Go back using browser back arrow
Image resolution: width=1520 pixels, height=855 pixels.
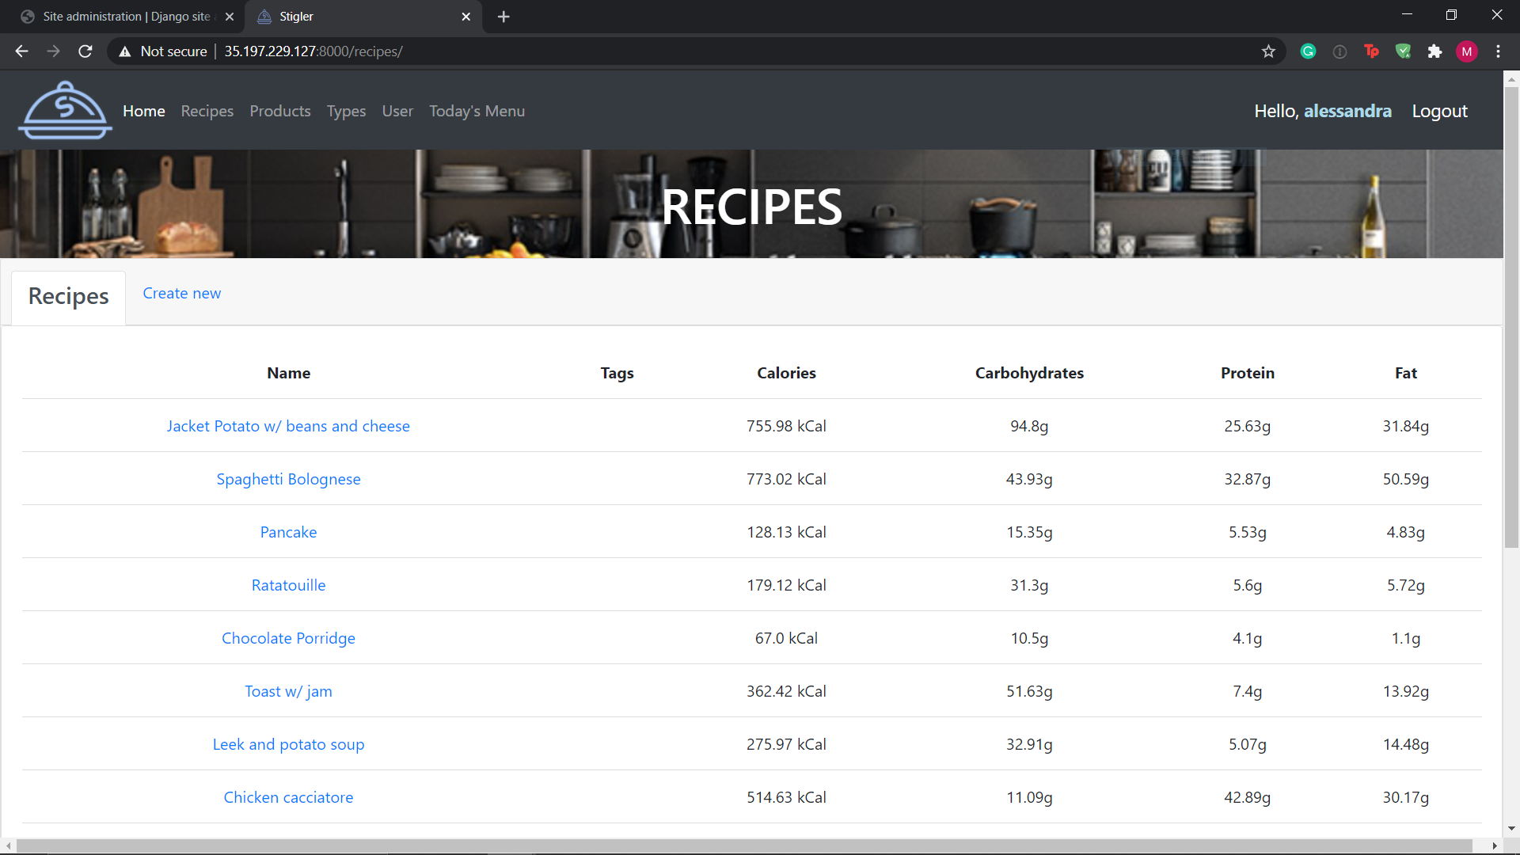click(x=21, y=51)
